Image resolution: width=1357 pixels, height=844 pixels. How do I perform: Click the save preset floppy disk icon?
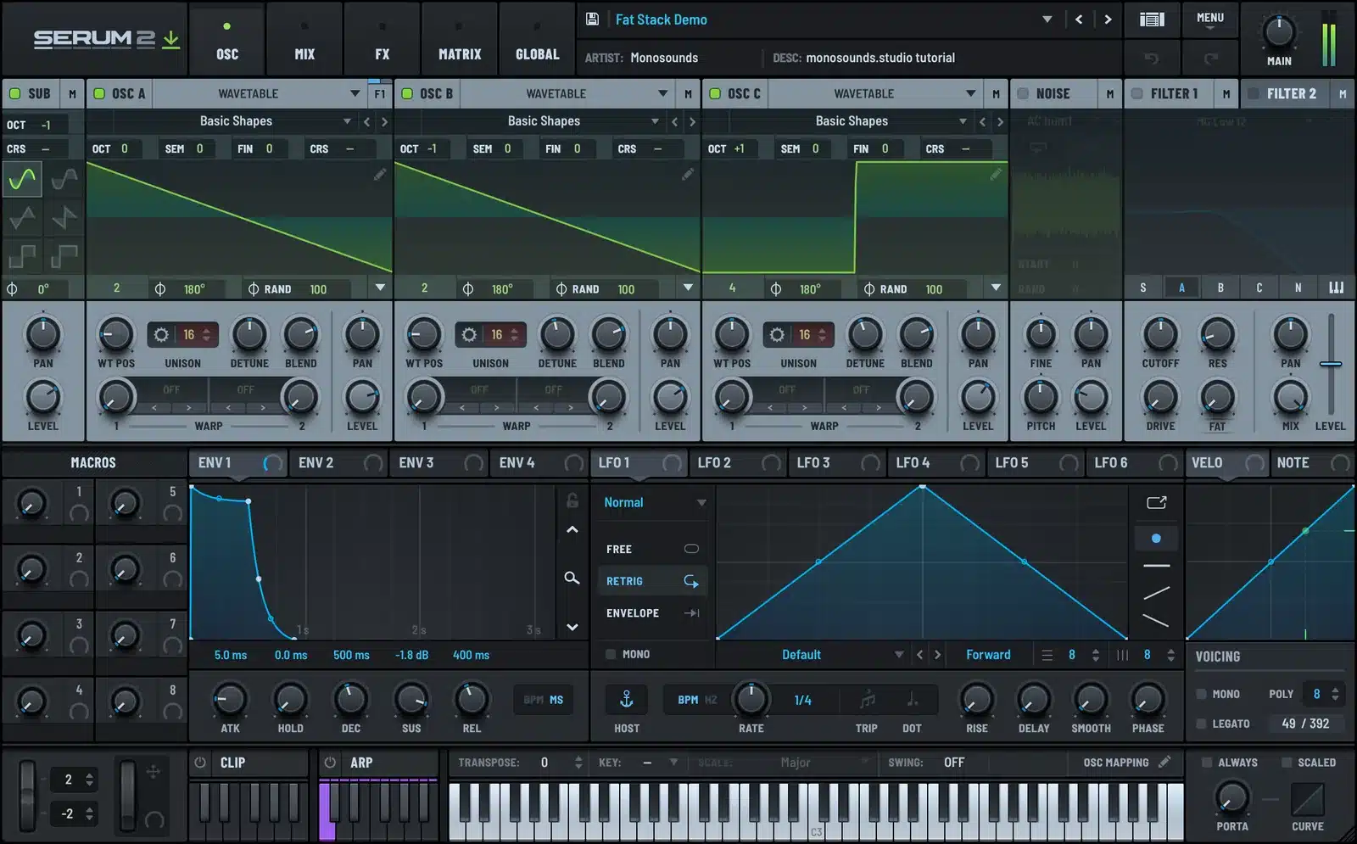tap(593, 20)
